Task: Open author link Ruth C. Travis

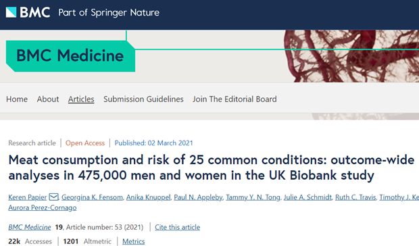Action: 355,197
